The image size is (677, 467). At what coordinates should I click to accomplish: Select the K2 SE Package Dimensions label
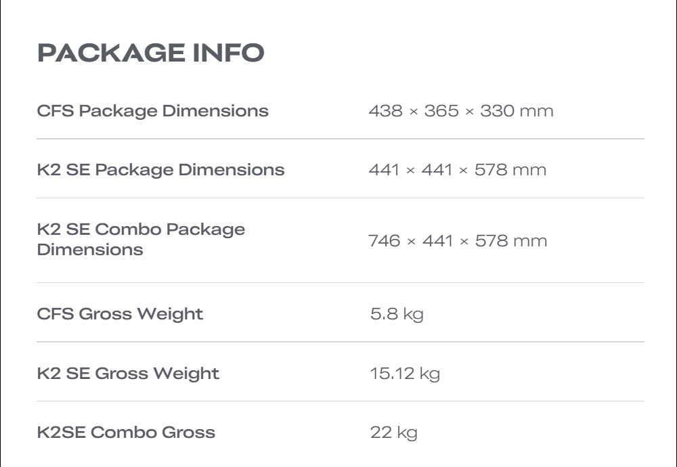click(160, 170)
